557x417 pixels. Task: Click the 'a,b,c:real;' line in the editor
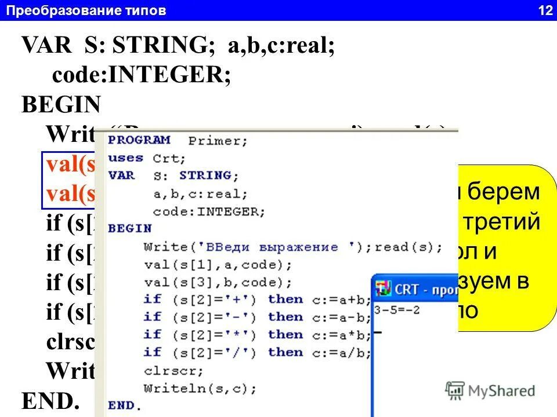point(200,194)
